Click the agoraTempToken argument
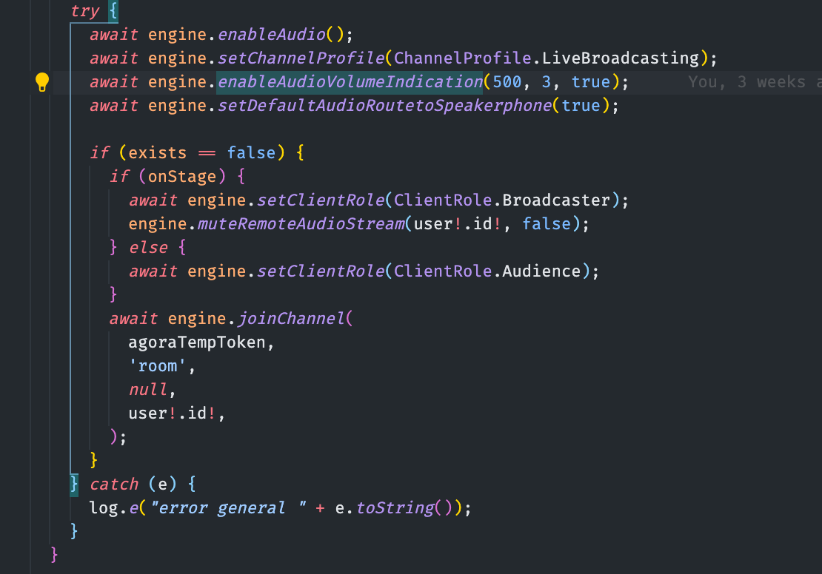This screenshot has height=574, width=822. pos(197,342)
